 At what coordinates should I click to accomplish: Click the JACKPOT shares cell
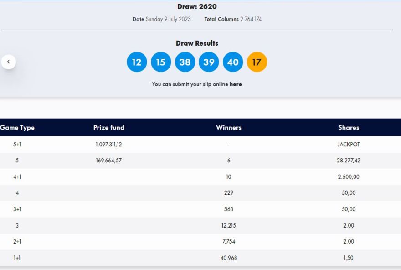pyautogui.click(x=349, y=145)
